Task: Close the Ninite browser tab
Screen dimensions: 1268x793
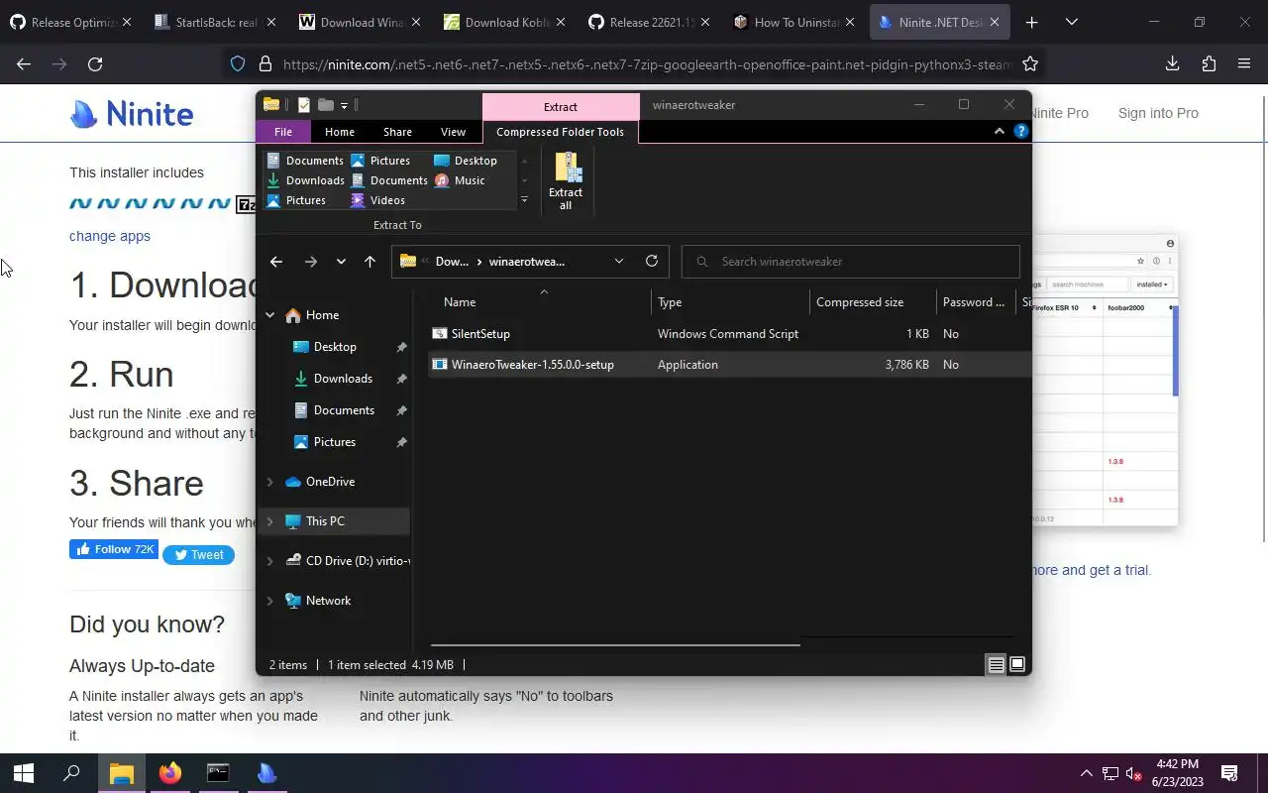Action: (x=995, y=22)
